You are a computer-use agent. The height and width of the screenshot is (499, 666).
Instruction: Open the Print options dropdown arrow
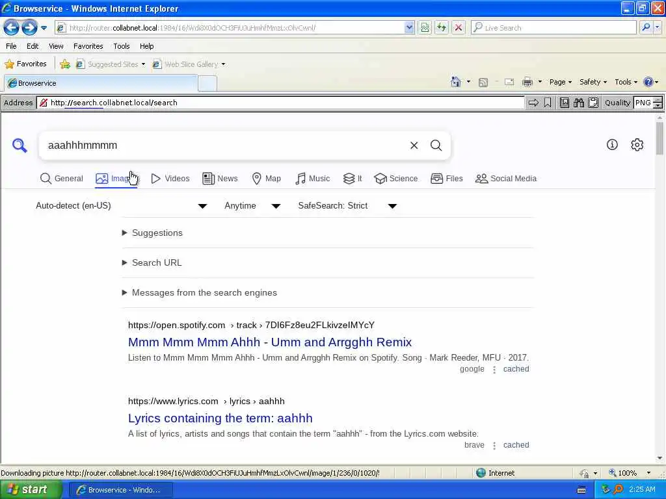(540, 82)
